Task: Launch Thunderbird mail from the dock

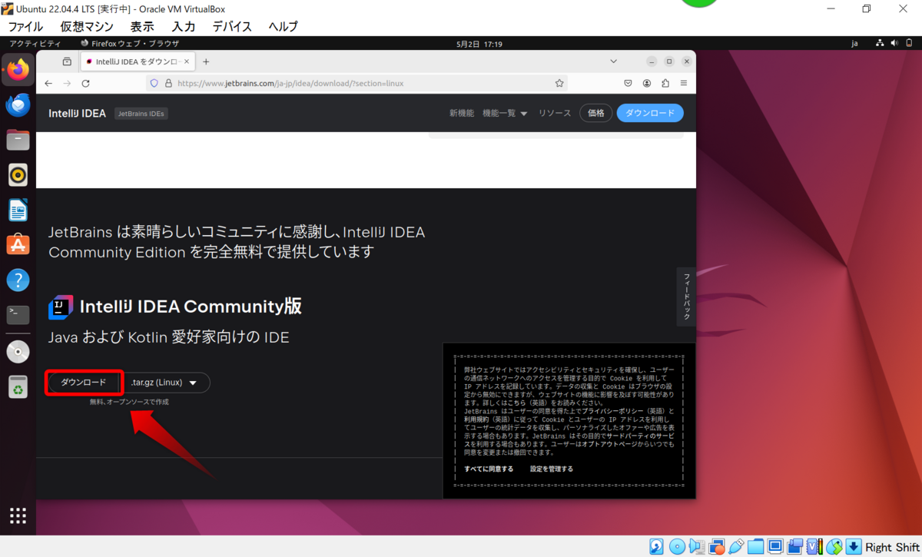Action: point(18,104)
